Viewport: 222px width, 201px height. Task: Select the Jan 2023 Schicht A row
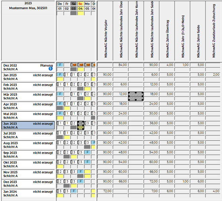(x=28, y=77)
